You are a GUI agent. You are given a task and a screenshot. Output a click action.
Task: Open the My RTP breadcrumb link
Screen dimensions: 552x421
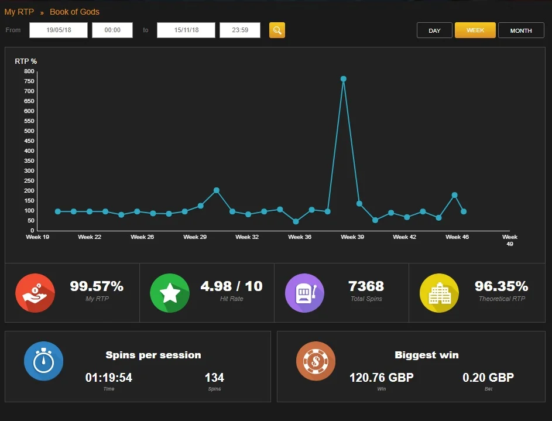pyautogui.click(x=19, y=12)
